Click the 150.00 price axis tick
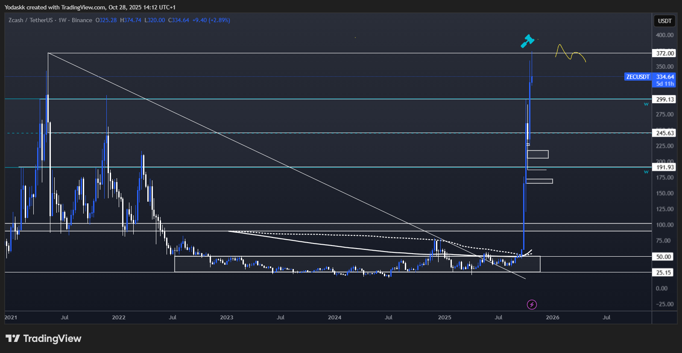Viewport: 682px width, 353px height. pos(665,193)
